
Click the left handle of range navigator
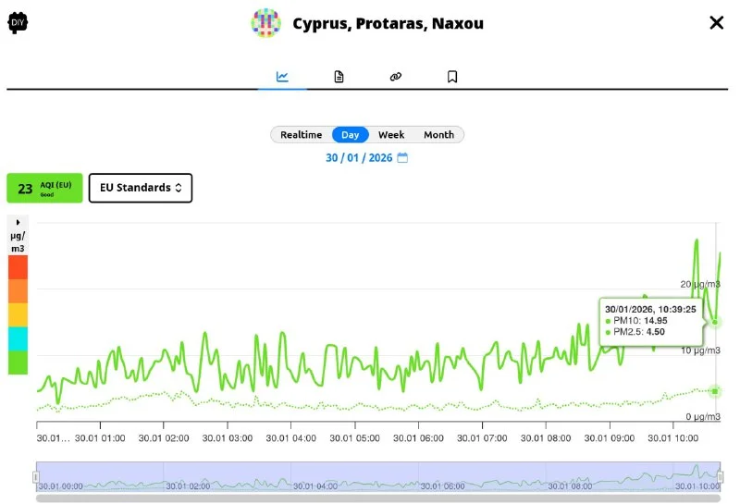[36, 477]
